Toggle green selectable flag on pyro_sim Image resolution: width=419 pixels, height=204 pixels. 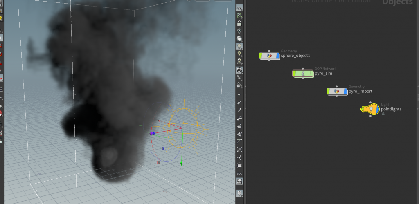294,74
